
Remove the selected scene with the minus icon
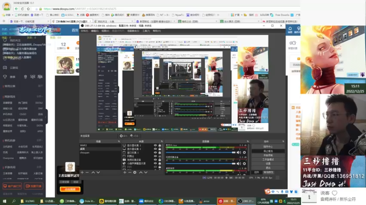87,173
